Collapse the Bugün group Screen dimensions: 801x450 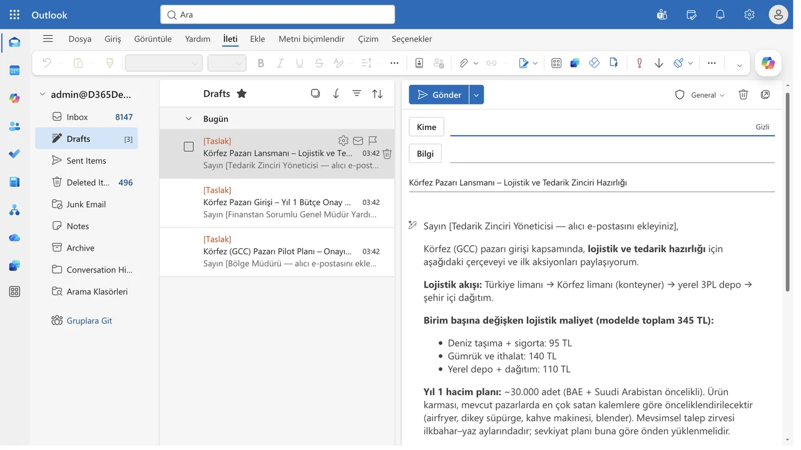tap(188, 119)
